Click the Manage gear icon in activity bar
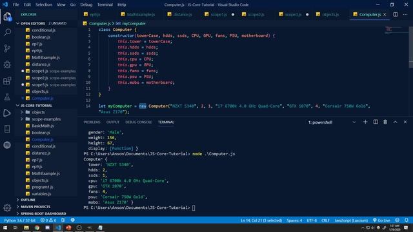 click(x=7, y=208)
